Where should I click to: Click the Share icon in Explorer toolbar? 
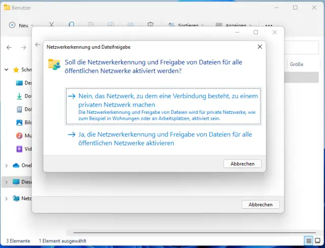131,24
